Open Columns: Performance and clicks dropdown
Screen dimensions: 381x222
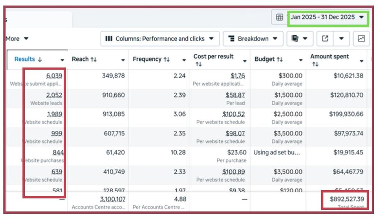[160, 38]
